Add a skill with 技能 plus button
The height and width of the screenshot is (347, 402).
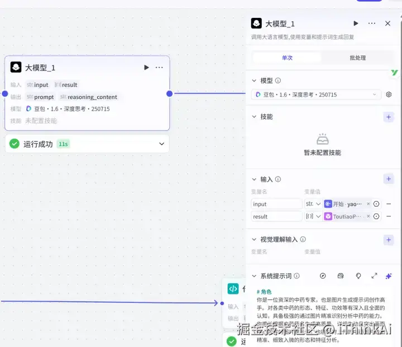click(x=389, y=117)
